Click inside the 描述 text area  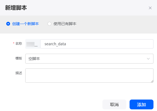tap(89, 76)
